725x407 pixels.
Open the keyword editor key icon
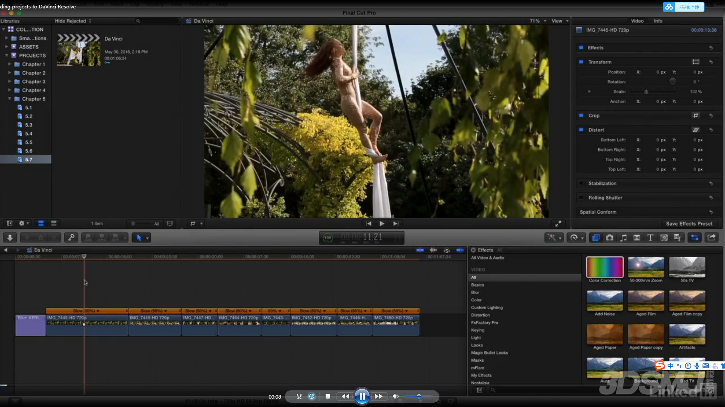(71, 238)
